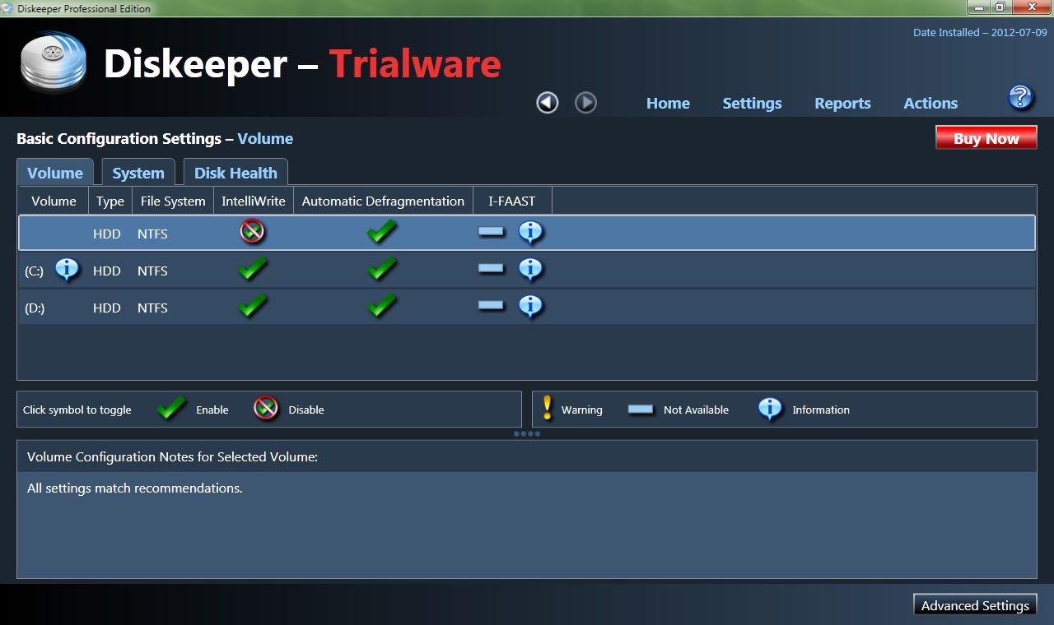
Task: Disable IntelliWrite on volume (C:)
Action: click(x=252, y=269)
